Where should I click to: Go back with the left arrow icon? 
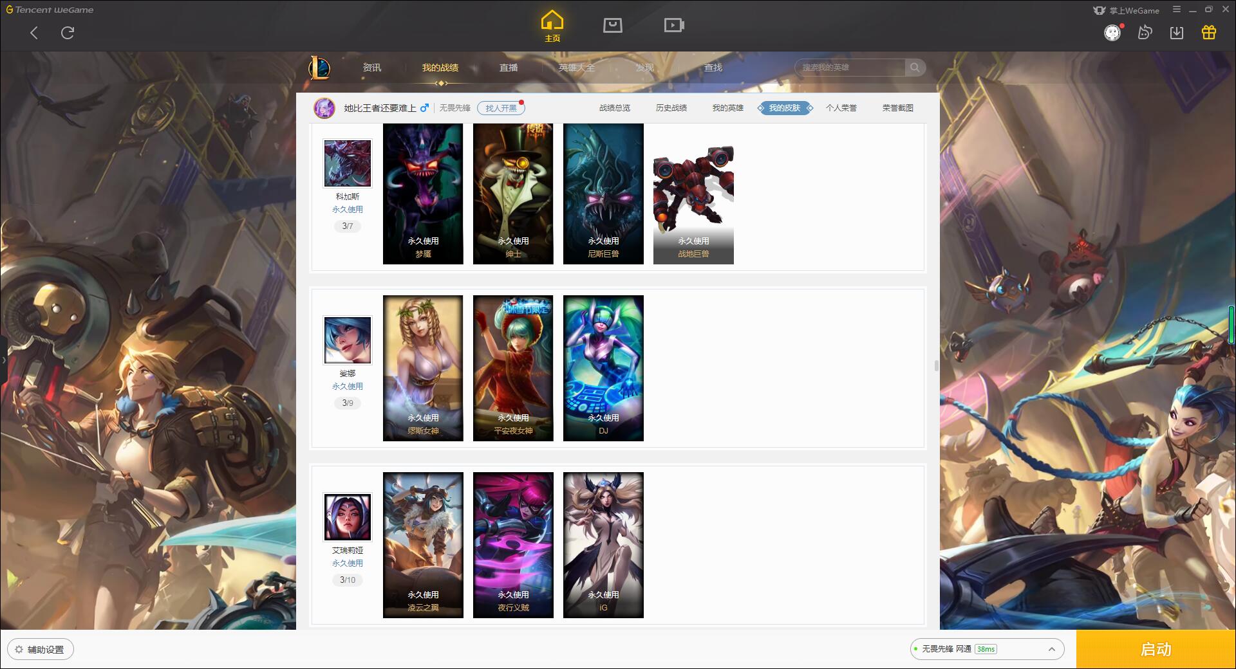tap(34, 33)
